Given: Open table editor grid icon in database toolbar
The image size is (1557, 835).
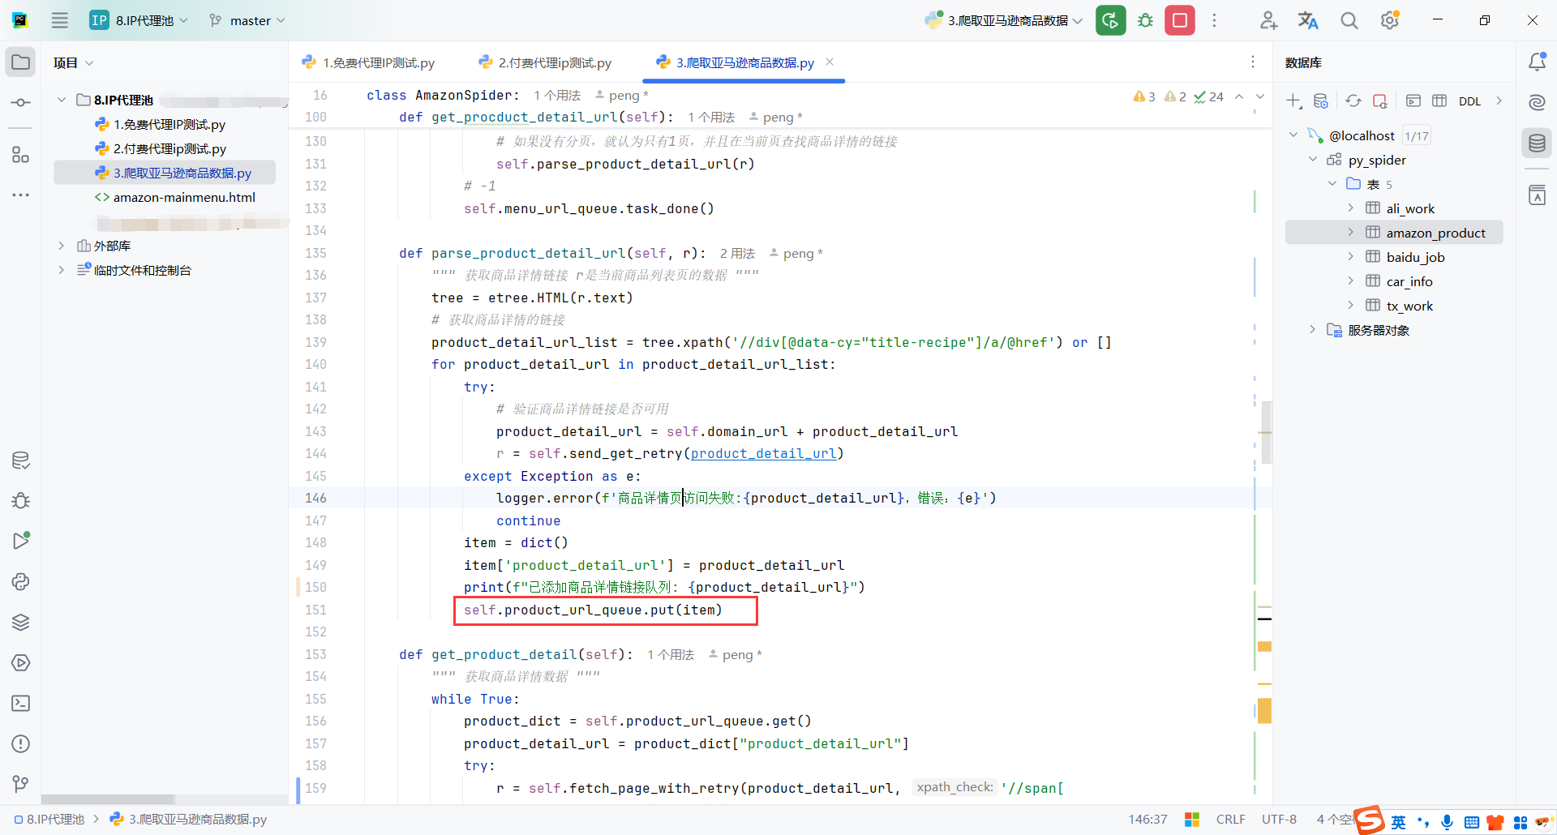Looking at the screenshot, I should pos(1439,101).
